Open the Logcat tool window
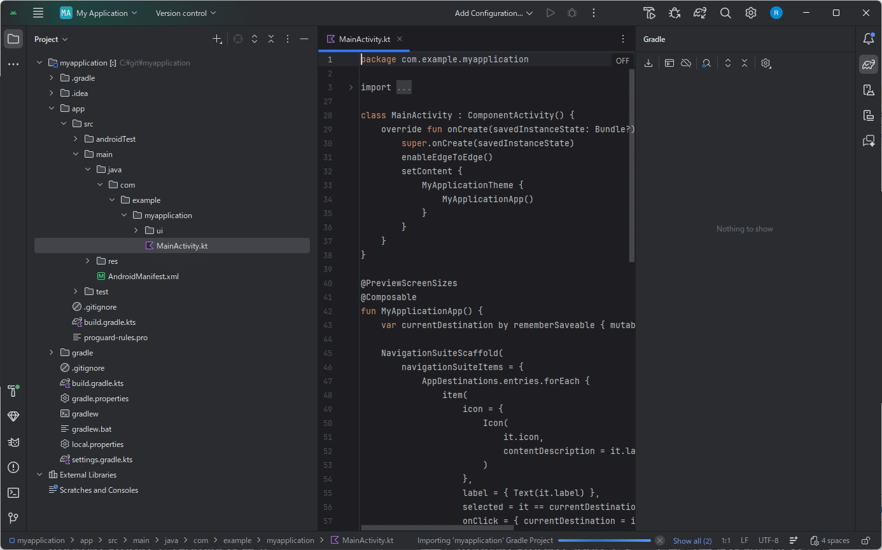The width and height of the screenshot is (882, 550). coord(13,442)
